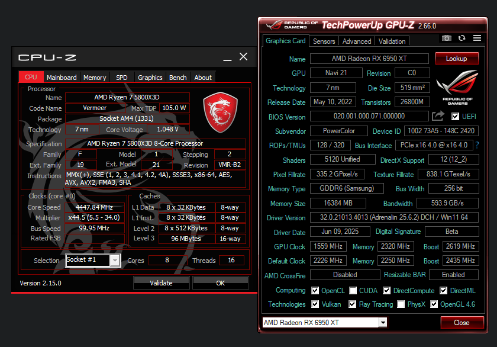This screenshot has width=497, height=347.
Task: Click the OK button in CPU-Z
Action: pyautogui.click(x=220, y=282)
